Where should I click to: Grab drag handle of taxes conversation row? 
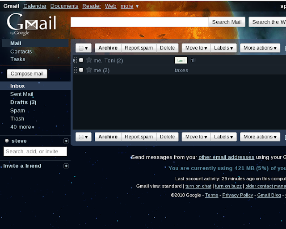(76, 70)
